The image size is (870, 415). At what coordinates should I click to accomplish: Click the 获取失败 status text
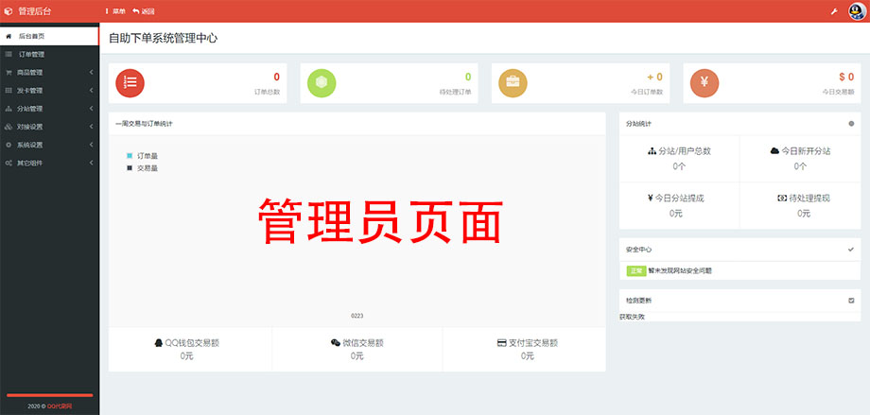632,317
